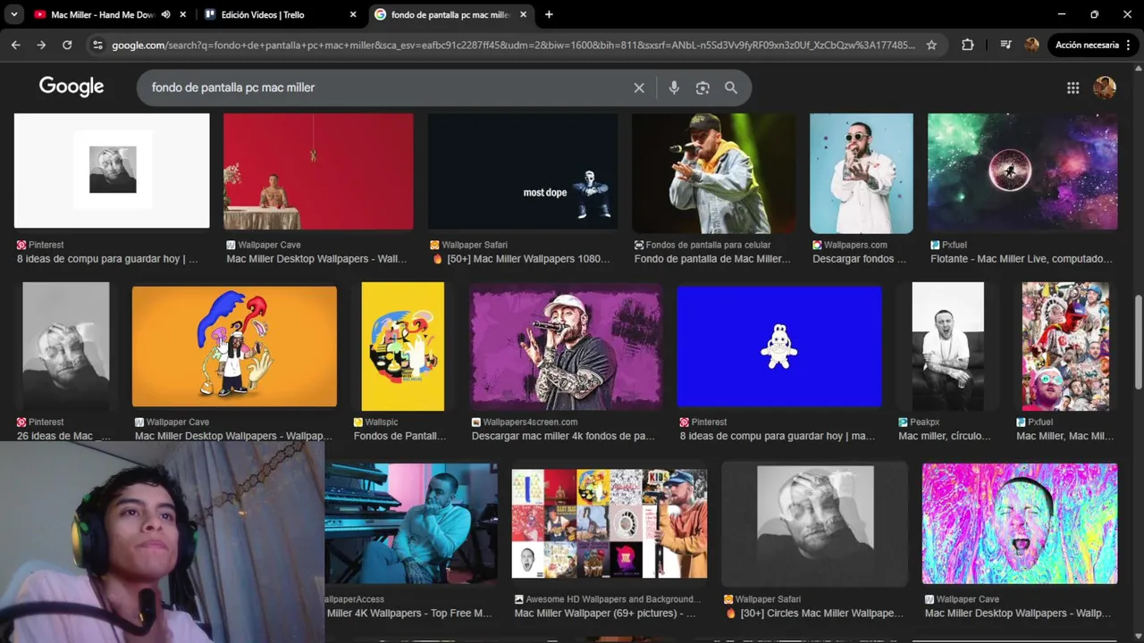The height and width of the screenshot is (643, 1144).
Task: Open the blue background Pinterest wallpaper
Action: point(779,347)
